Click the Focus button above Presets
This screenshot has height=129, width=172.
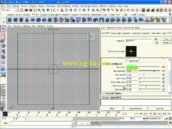click(x=166, y=39)
